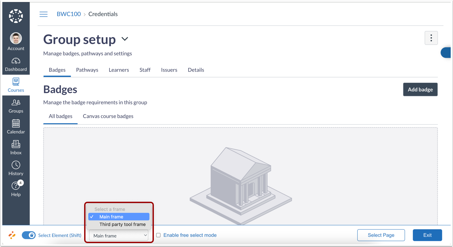The height and width of the screenshot is (247, 453).
Task: Select Canvas course badges sub-tab
Action: (x=108, y=116)
